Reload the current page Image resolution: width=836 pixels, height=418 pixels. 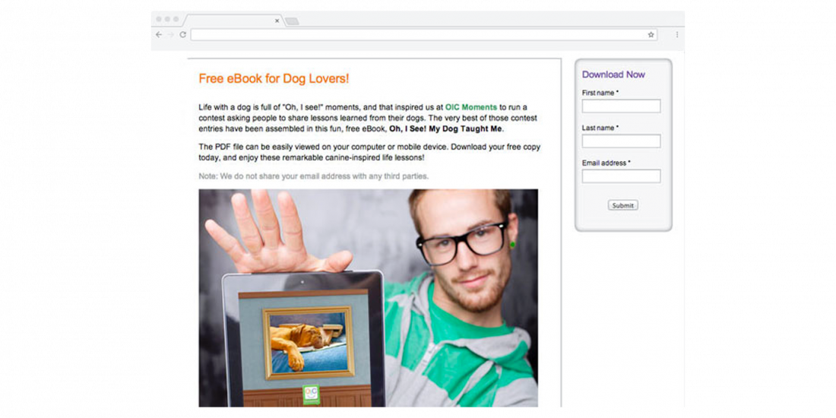click(x=182, y=35)
